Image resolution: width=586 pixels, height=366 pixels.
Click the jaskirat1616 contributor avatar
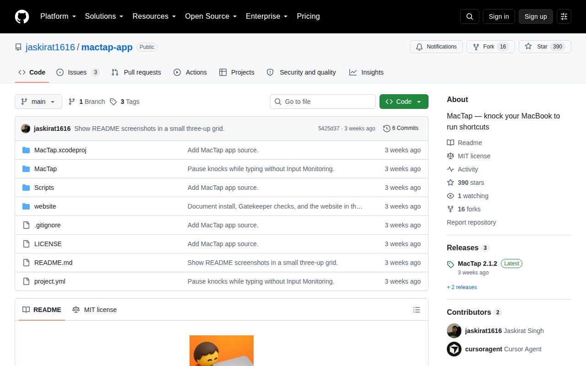pos(454,331)
